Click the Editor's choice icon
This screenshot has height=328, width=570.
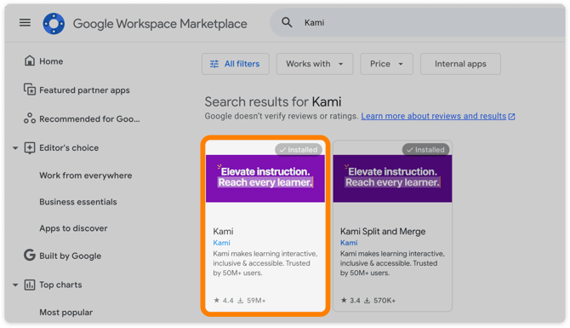click(30, 147)
